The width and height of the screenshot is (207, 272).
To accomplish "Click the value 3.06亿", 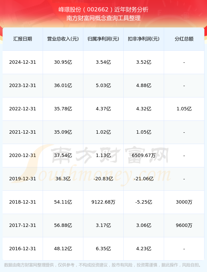I will pyautogui.click(x=144, y=225).
